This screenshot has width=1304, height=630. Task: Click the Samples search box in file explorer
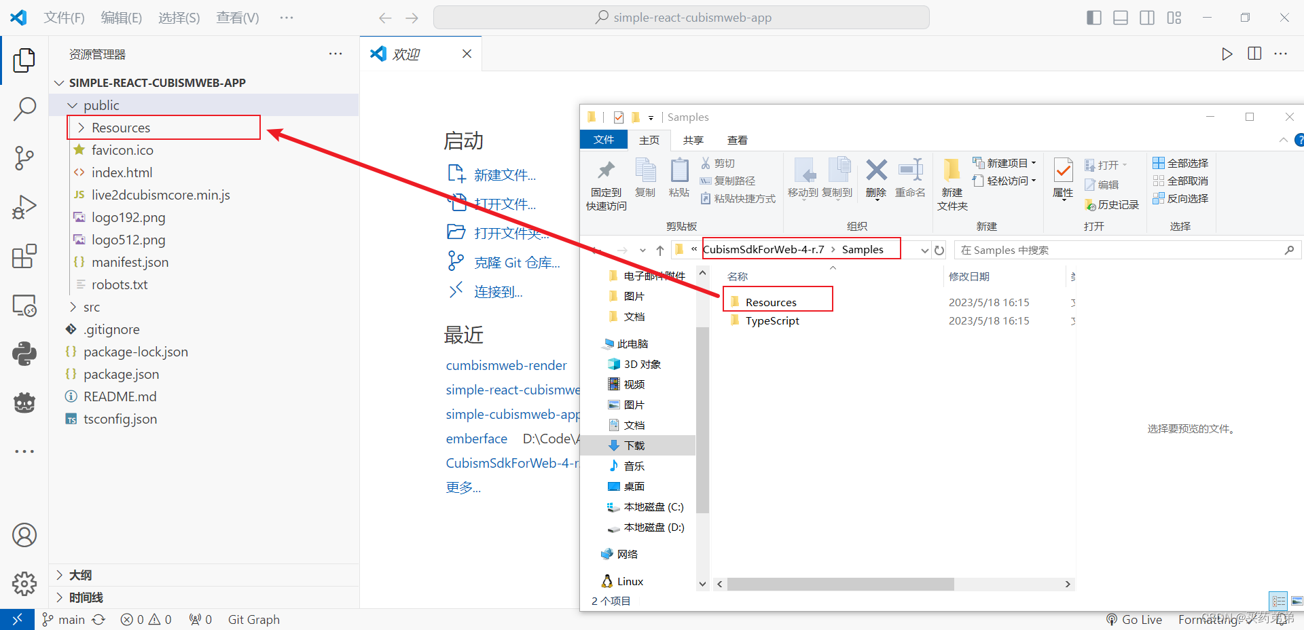pyautogui.click(x=1127, y=249)
